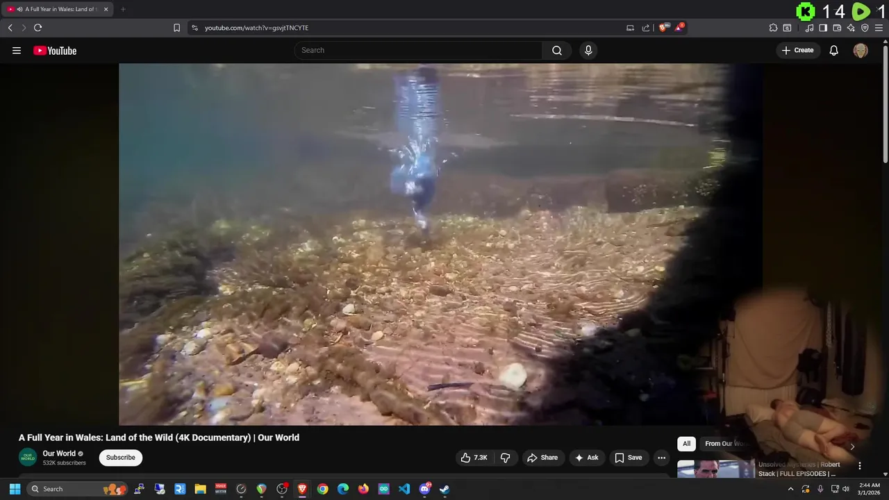Open the browser main hamburger menu
This screenshot has width=889, height=500.
tap(879, 28)
